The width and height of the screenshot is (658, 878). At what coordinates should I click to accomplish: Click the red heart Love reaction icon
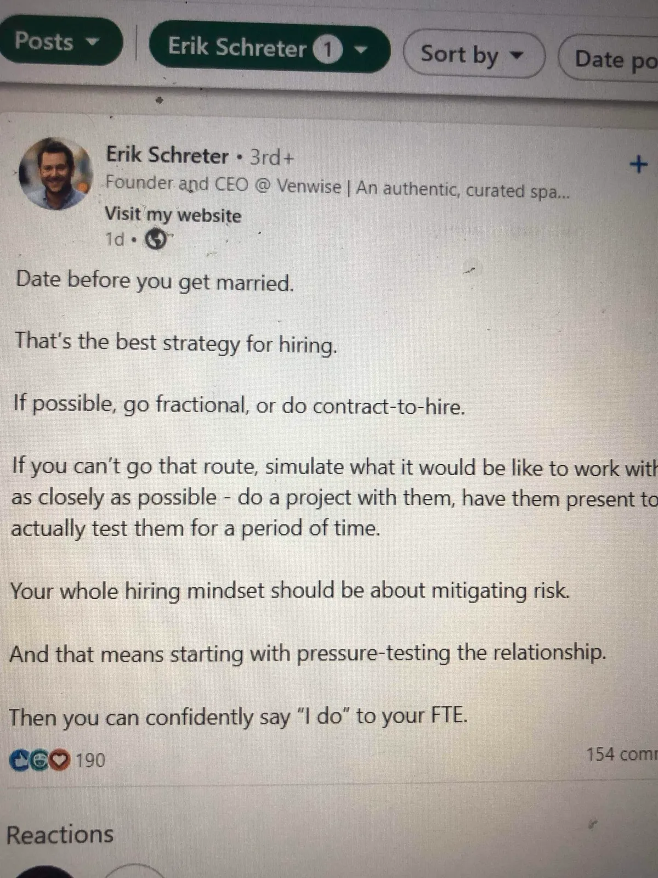point(59,761)
